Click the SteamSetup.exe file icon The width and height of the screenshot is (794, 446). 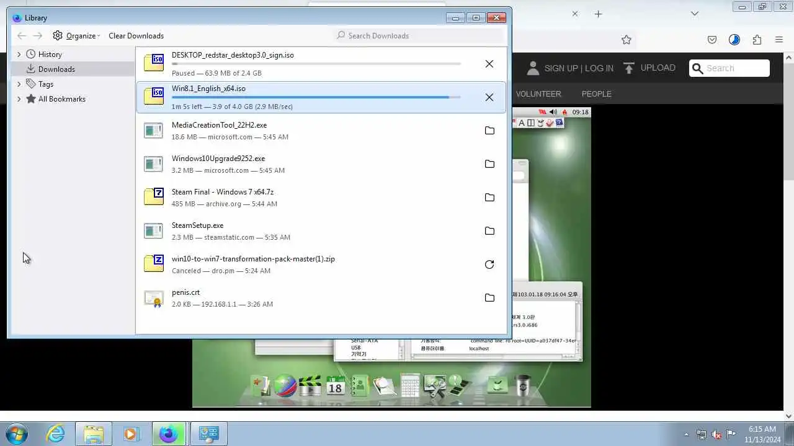(x=153, y=231)
